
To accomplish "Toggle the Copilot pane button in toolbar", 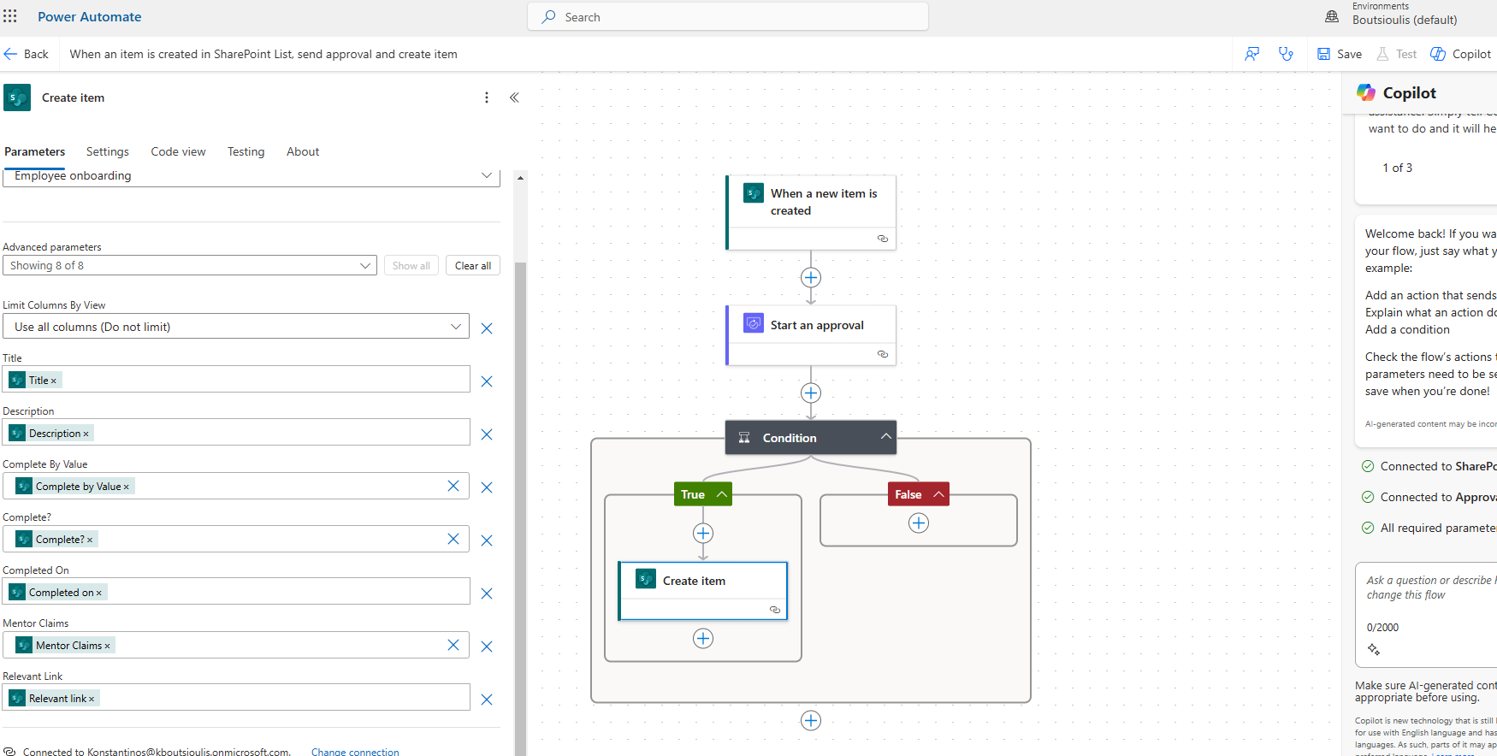I will tap(1461, 54).
